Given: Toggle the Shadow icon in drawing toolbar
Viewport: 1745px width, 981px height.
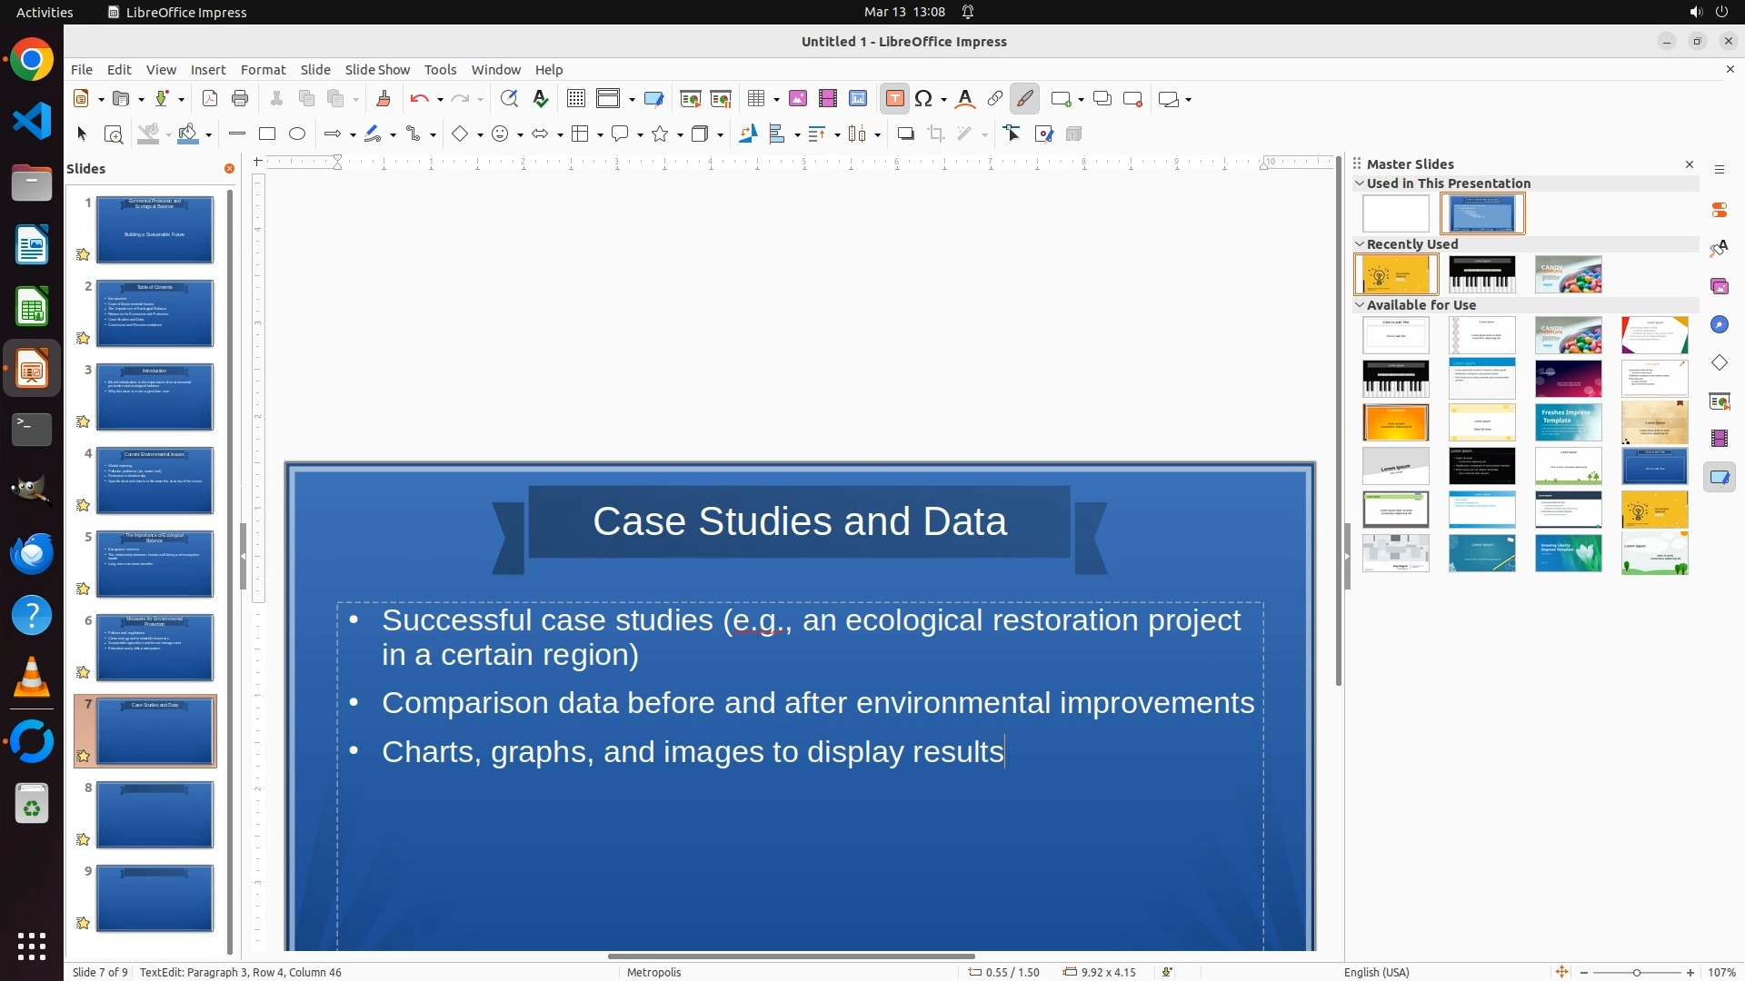Looking at the screenshot, I should tap(905, 134).
